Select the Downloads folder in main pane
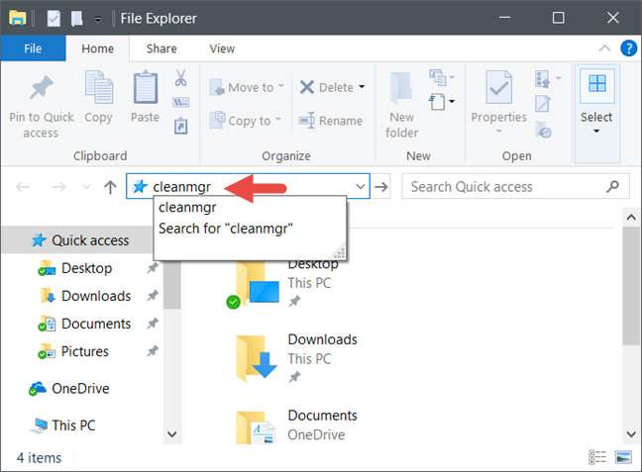Image resolution: width=642 pixels, height=472 pixels. coord(297,357)
